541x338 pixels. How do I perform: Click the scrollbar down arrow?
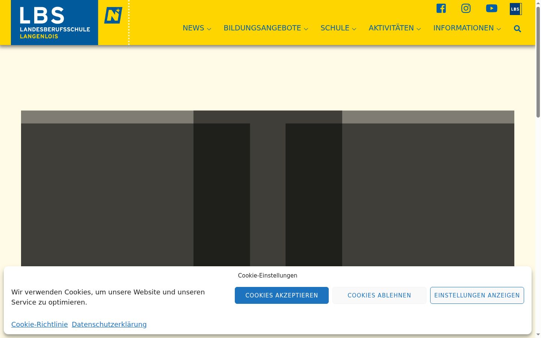[538, 334]
